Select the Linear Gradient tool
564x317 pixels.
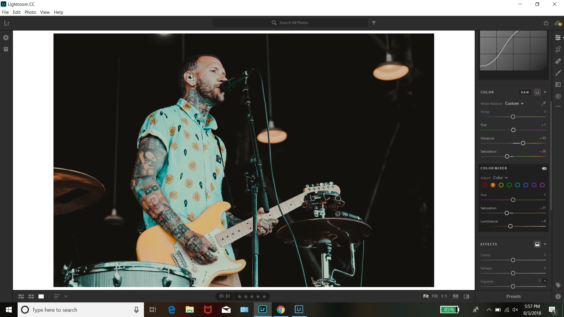click(558, 85)
